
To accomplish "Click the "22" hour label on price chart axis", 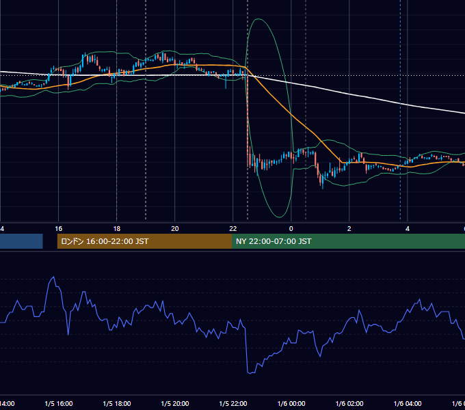I will (233, 229).
